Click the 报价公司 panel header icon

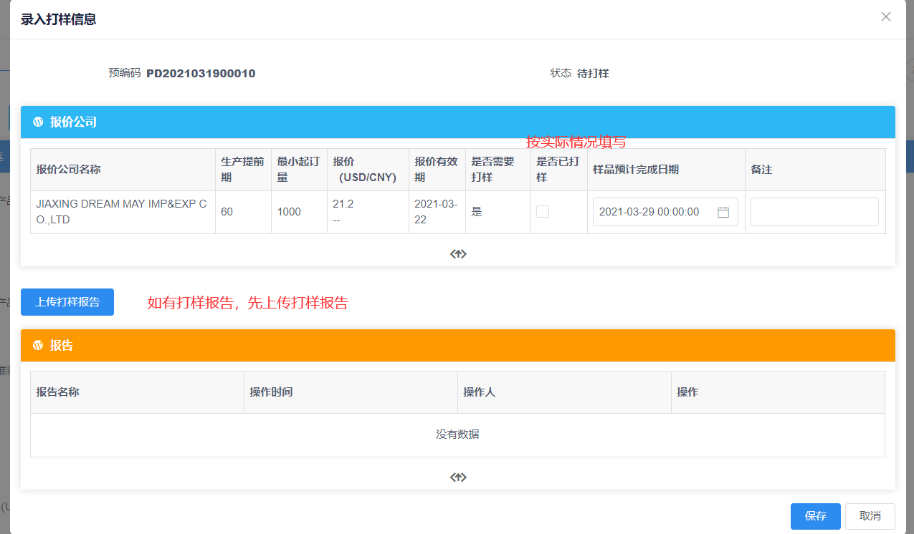[38, 122]
